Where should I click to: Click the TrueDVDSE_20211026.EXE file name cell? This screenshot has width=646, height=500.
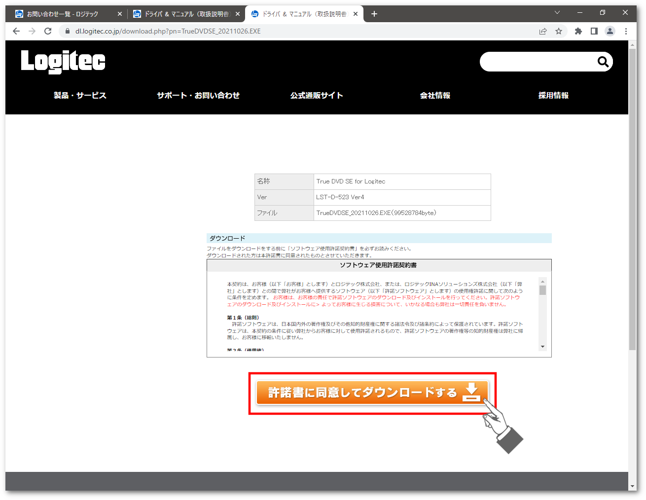point(402,213)
